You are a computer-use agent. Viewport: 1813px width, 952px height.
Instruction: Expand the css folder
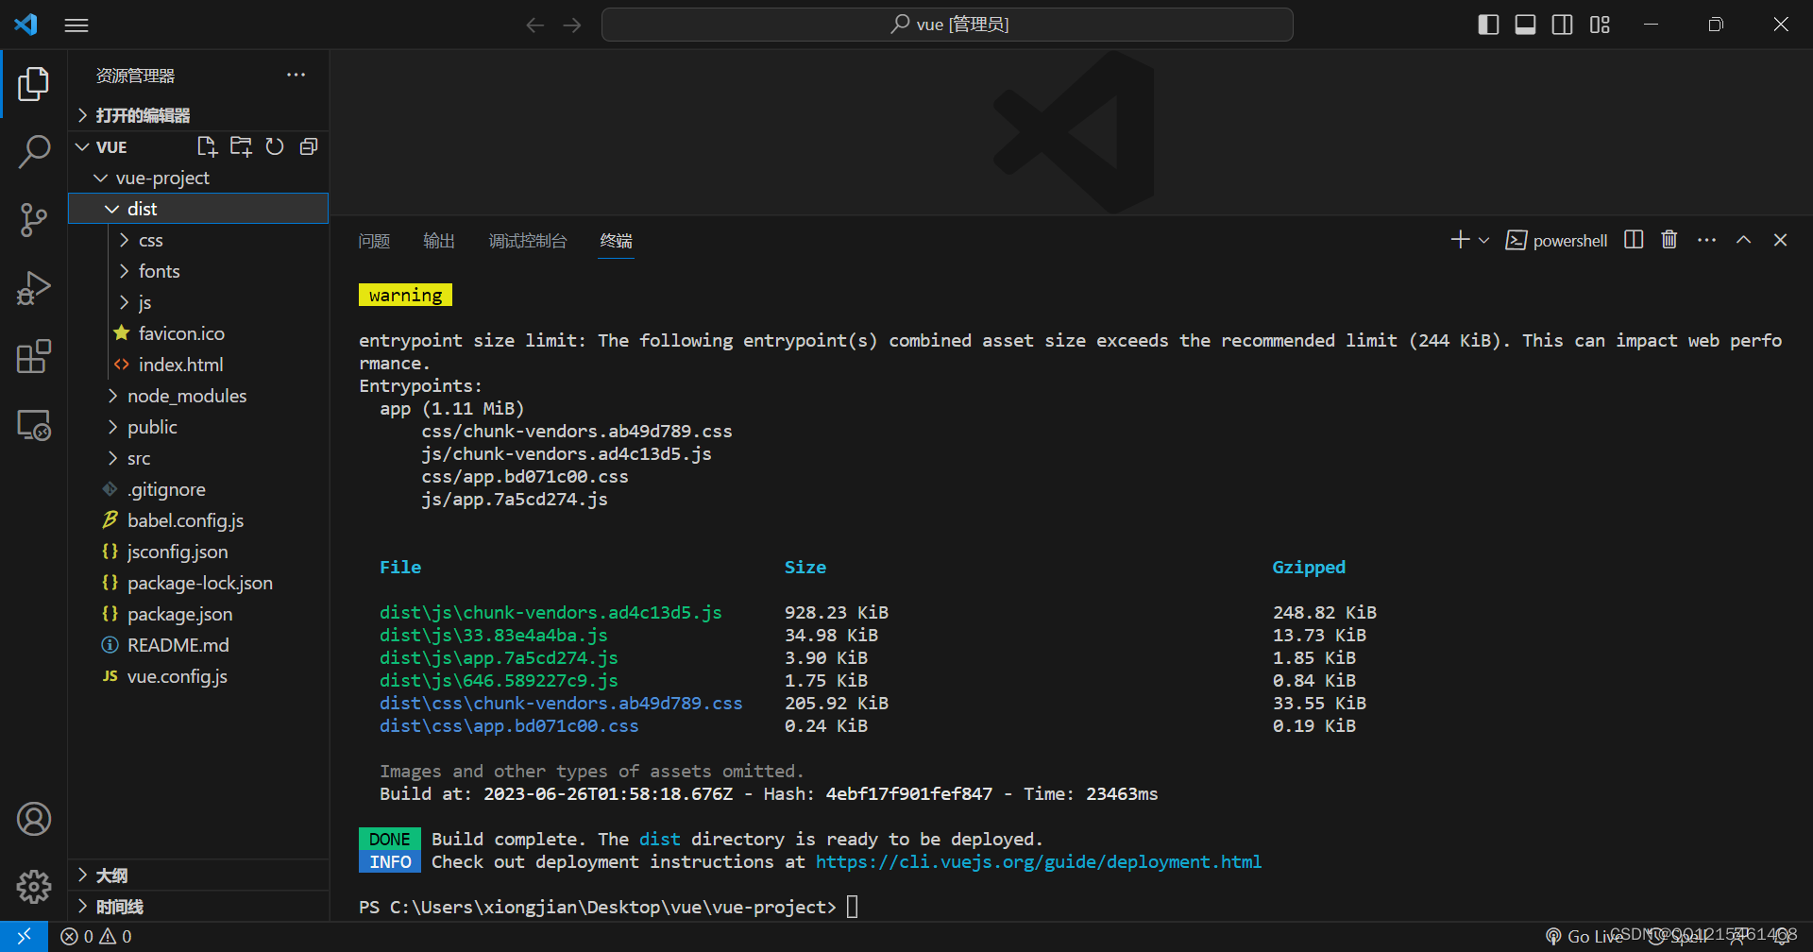198,240
